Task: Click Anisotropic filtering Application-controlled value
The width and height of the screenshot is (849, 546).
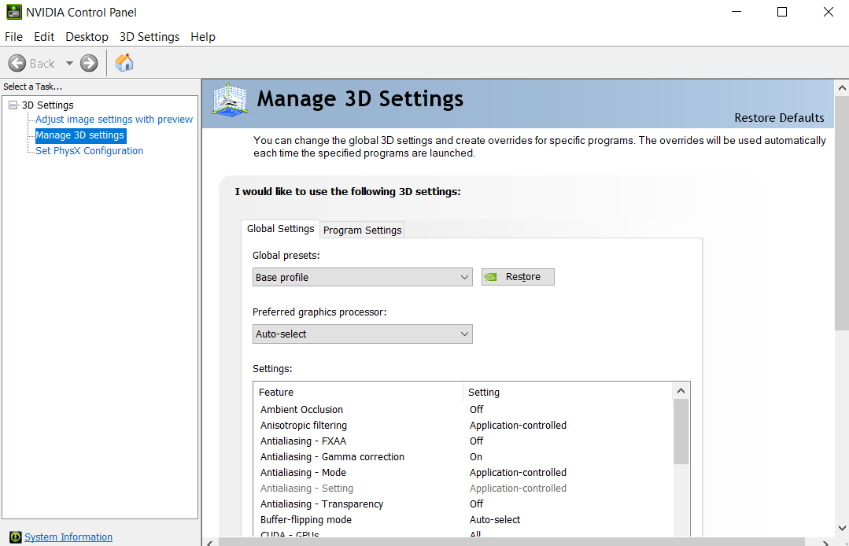Action: (518, 426)
